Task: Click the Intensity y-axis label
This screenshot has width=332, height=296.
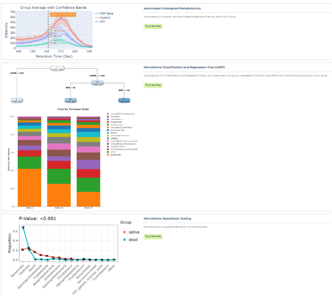Action: pyautogui.click(x=6, y=30)
